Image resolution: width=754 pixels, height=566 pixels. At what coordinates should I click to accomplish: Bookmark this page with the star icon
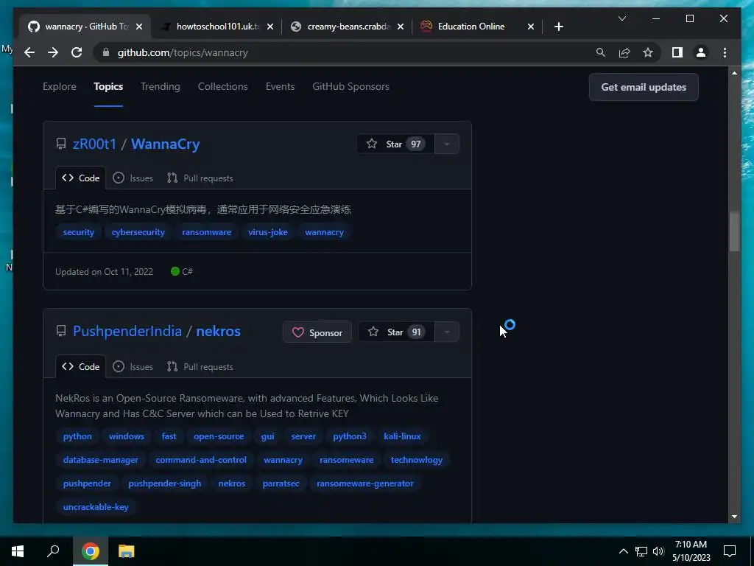click(x=648, y=52)
